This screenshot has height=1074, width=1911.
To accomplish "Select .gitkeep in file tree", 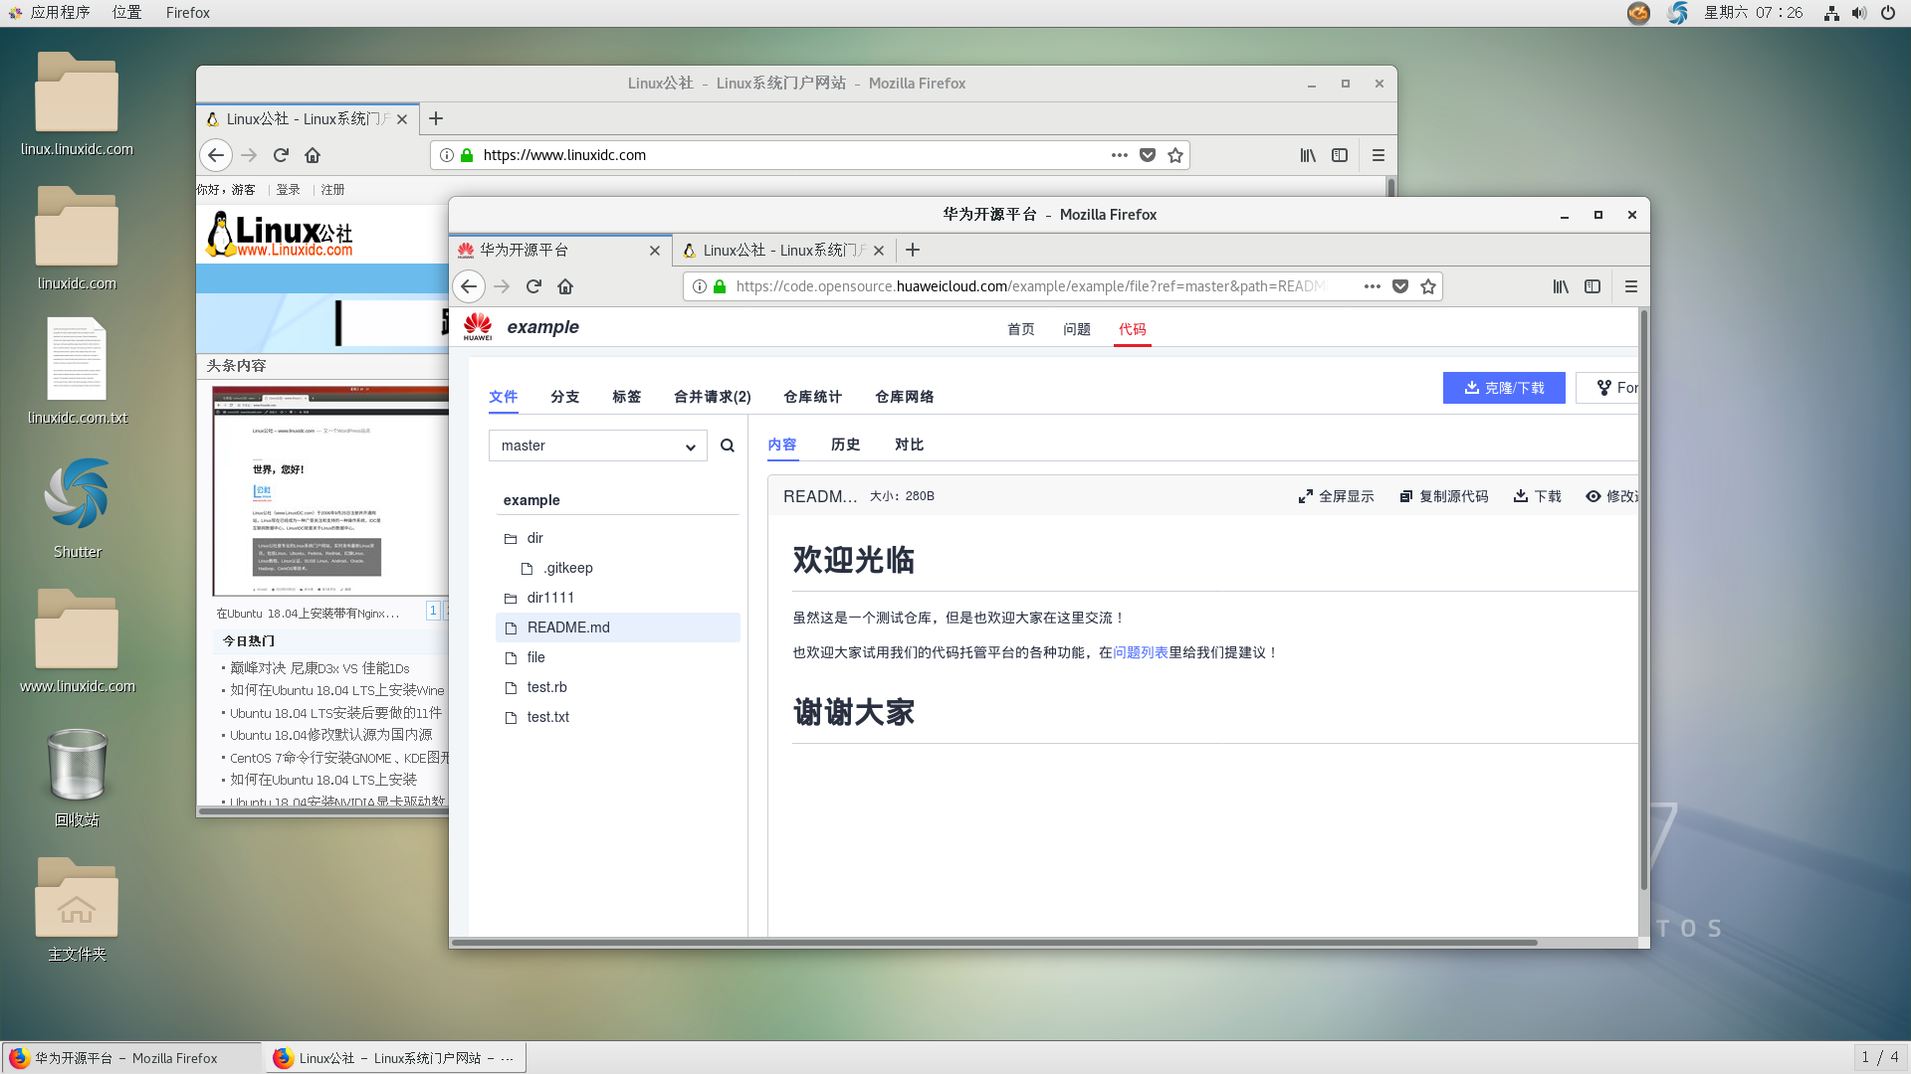I will [568, 568].
